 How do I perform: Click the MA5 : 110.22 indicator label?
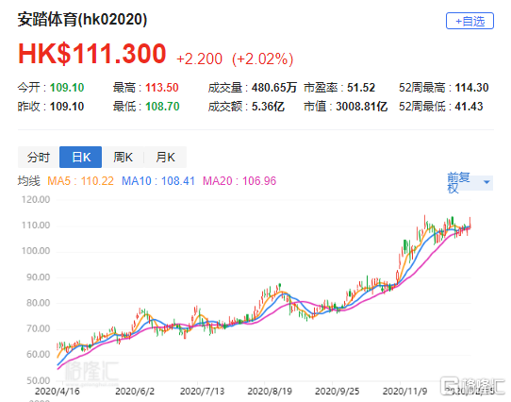click(80, 181)
